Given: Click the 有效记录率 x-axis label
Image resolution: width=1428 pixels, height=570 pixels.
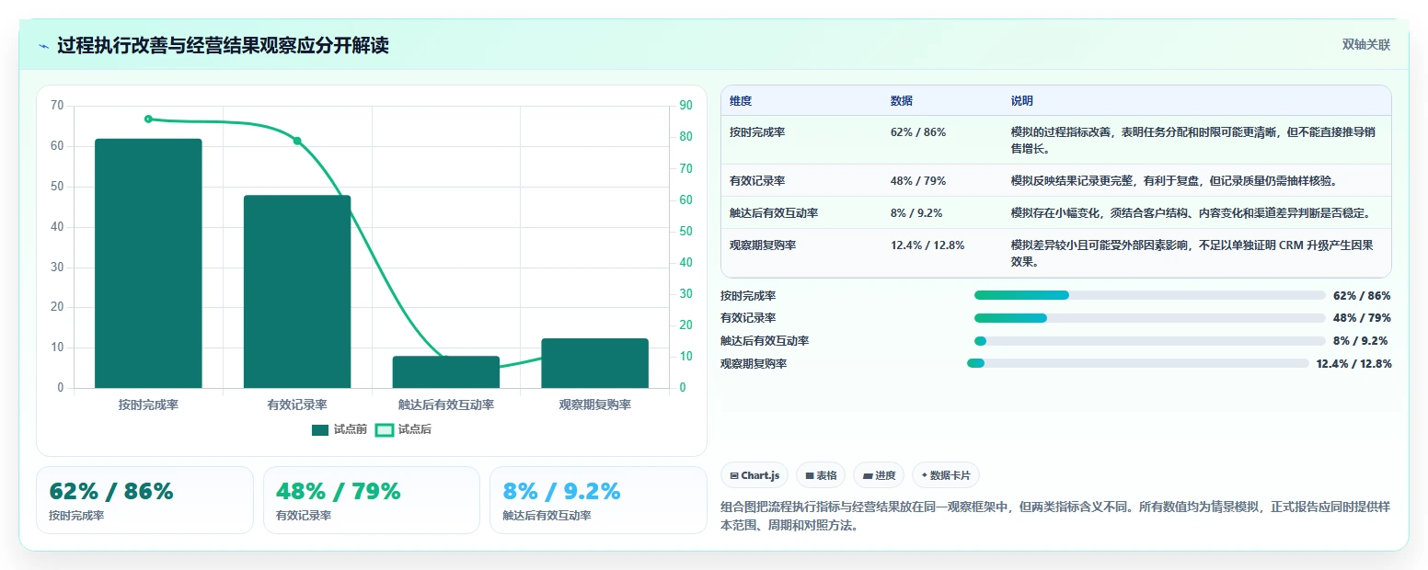Looking at the screenshot, I should point(297,405).
